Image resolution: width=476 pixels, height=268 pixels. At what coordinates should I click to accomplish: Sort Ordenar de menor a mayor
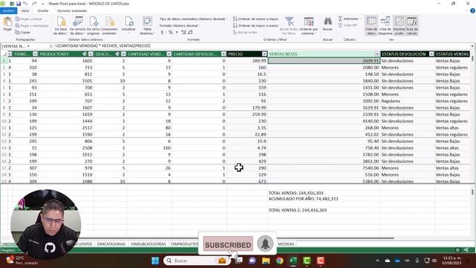click(256, 19)
